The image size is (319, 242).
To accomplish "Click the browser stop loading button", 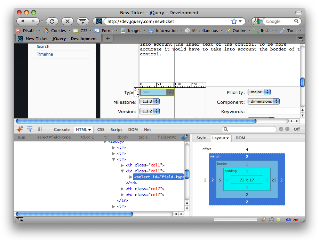I will point(67,21).
